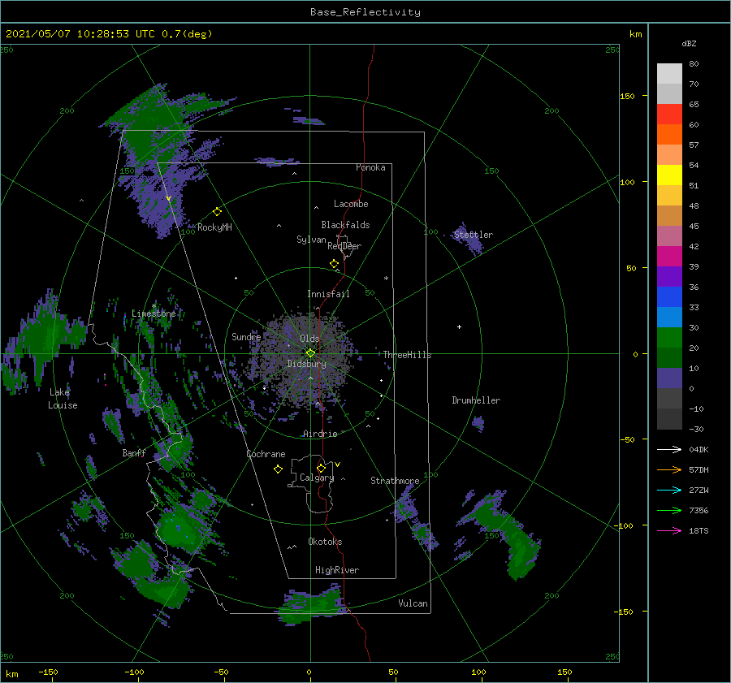Image resolution: width=731 pixels, height=683 pixels.
Task: Click the 18TS legend label
Action: pos(699,530)
